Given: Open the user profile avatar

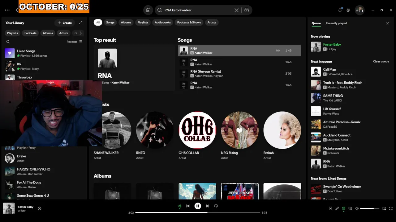Looking at the screenshot, I should [359, 10].
